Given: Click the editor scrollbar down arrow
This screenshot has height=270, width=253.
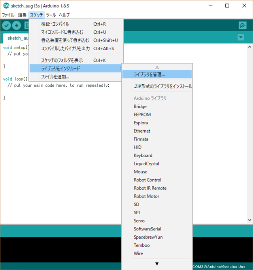Looking at the screenshot, I should (x=249, y=220).
